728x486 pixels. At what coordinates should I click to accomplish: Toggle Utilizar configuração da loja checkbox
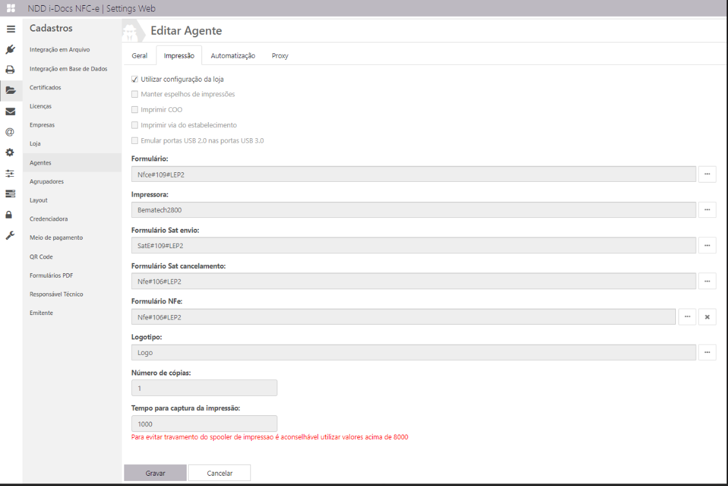tap(135, 79)
